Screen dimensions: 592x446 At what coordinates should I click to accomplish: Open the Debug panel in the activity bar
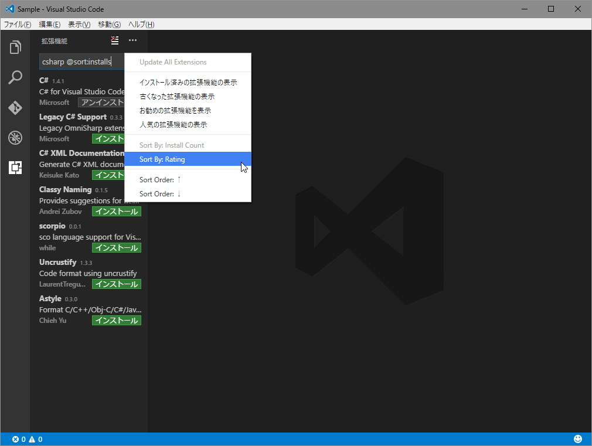(x=15, y=138)
